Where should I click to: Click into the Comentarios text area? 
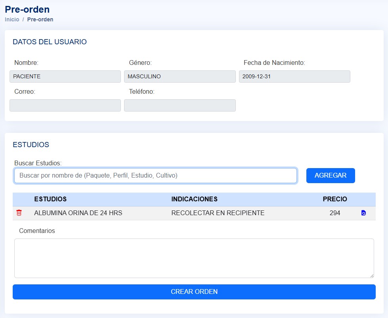pos(194,258)
